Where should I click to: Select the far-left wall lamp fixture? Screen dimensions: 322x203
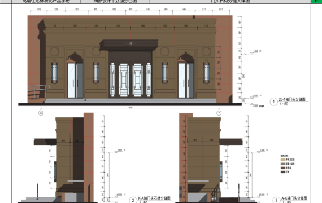tap(54, 72)
